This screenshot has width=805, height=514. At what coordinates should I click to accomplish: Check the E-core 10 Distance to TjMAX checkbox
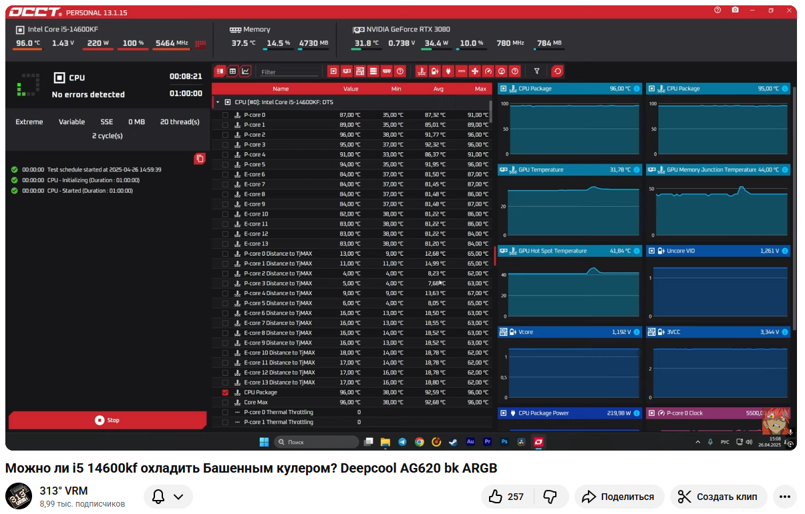click(x=225, y=352)
